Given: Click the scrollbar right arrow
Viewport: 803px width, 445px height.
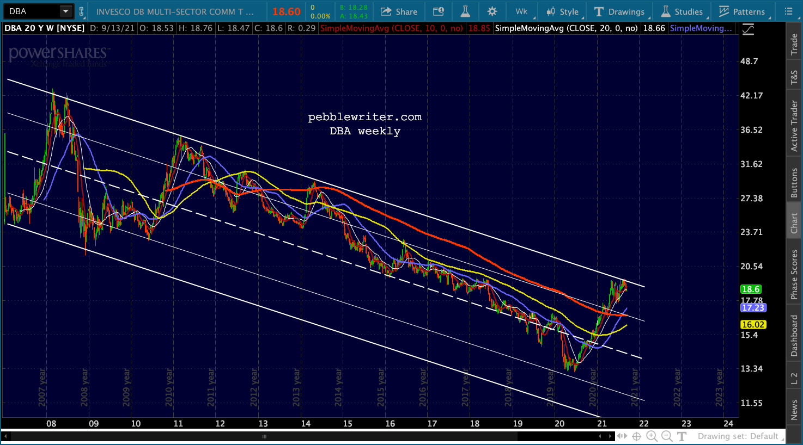Looking at the screenshot, I should click(x=610, y=436).
